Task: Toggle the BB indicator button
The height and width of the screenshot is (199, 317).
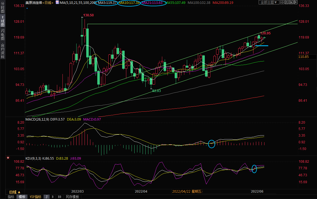Action: point(59,197)
